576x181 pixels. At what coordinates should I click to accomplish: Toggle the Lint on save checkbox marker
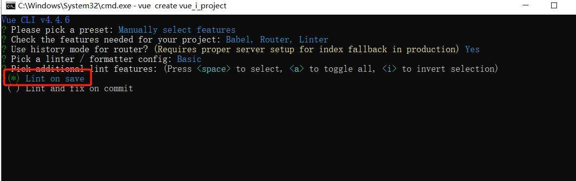click(13, 79)
